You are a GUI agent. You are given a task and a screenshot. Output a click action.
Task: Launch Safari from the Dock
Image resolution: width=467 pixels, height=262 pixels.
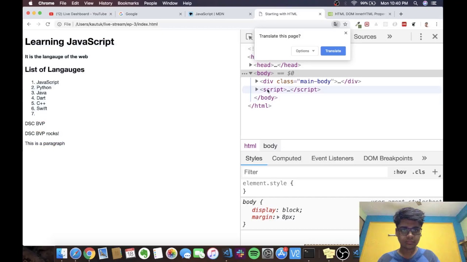(76, 253)
